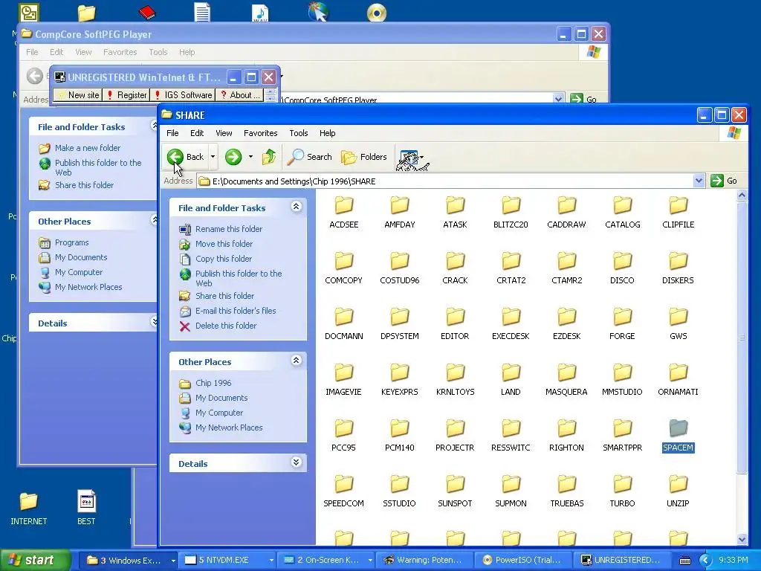Select the TURBO folder icon
The width and height of the screenshot is (761, 571).
pyautogui.click(x=622, y=485)
